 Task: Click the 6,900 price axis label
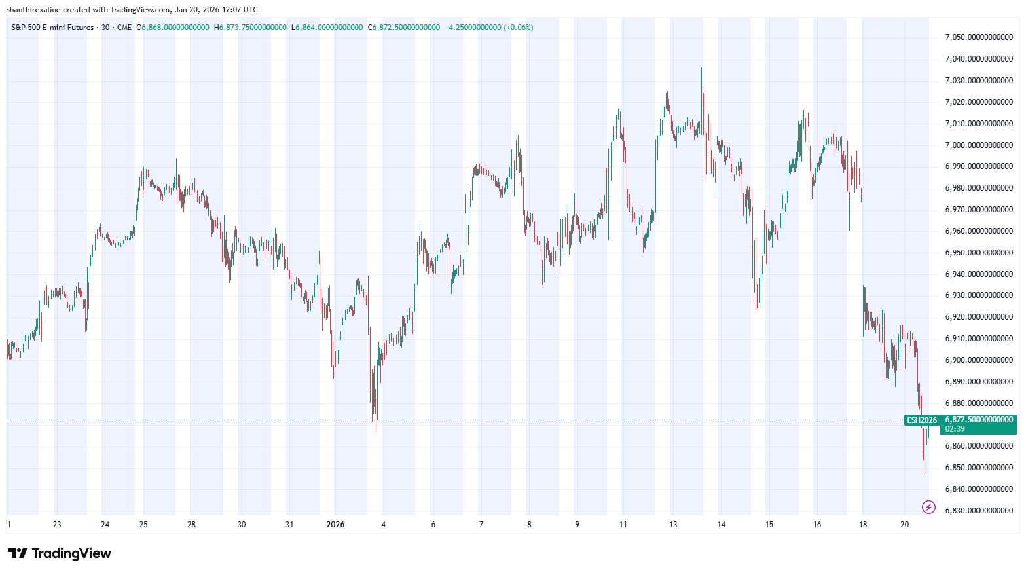point(979,360)
